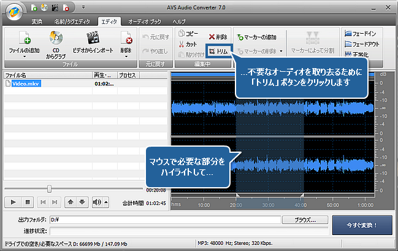Click the red X 削除 edit button
This screenshot has width=398, height=251.
click(218, 37)
